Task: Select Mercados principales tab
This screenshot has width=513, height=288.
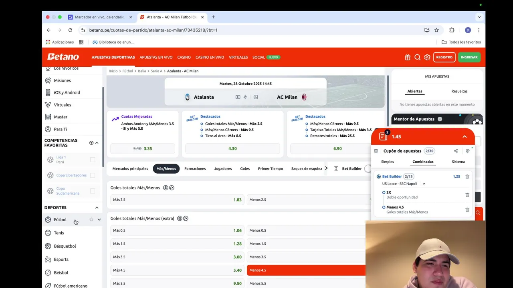Action: coord(130,169)
